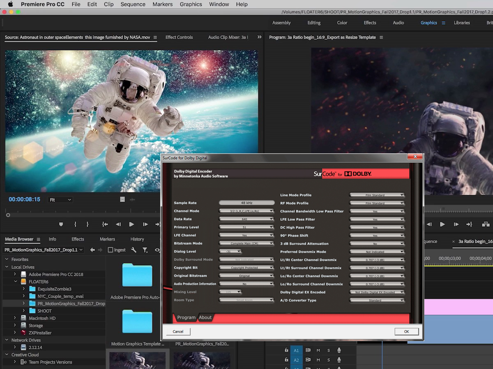Click the Source monitor playhead scrubber
Image resolution: width=493 pixels, height=369 pixels.
pos(8,215)
